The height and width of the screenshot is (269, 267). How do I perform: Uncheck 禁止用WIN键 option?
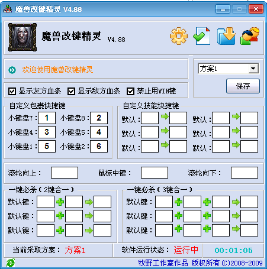click(x=130, y=91)
